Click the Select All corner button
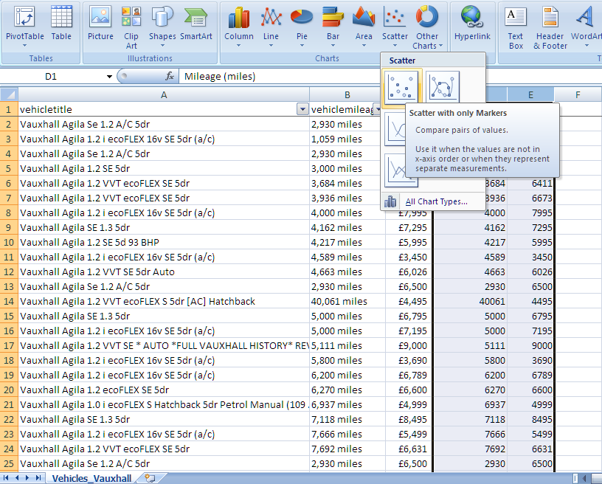The width and height of the screenshot is (602, 484). pos(9,94)
